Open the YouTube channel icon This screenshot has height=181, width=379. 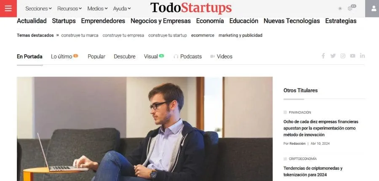point(352,56)
